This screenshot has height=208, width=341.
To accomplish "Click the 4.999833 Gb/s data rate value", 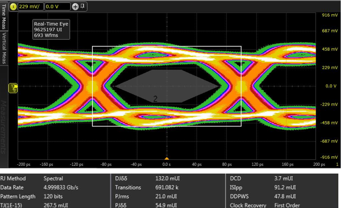I will coord(61,188).
